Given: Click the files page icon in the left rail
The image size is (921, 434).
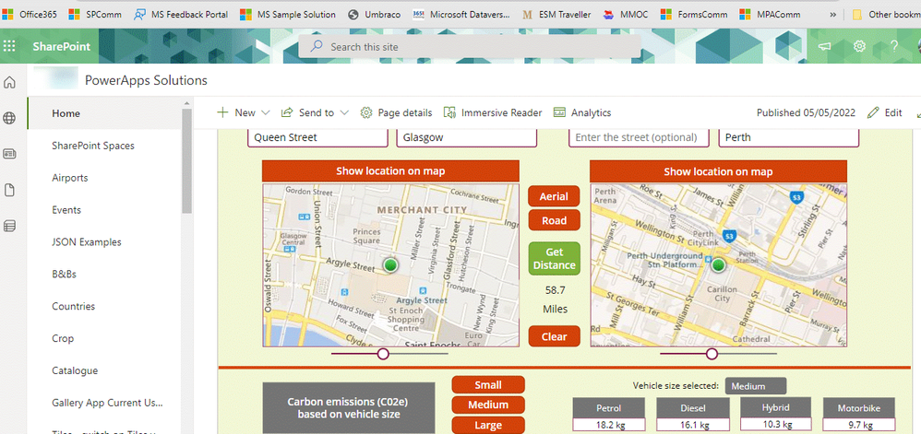Looking at the screenshot, I should click(x=9, y=190).
